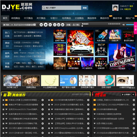The width and height of the screenshot is (137, 137).
Task: Click the 登录 login link
Action: point(131,6)
